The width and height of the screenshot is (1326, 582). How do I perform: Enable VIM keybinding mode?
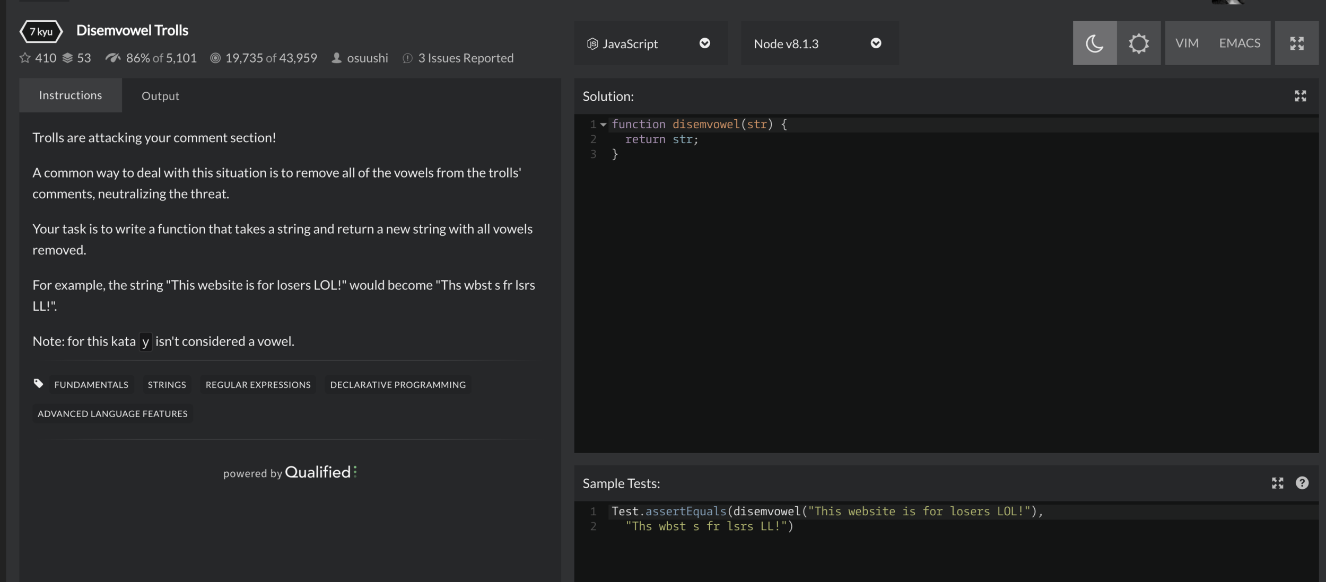pyautogui.click(x=1187, y=43)
